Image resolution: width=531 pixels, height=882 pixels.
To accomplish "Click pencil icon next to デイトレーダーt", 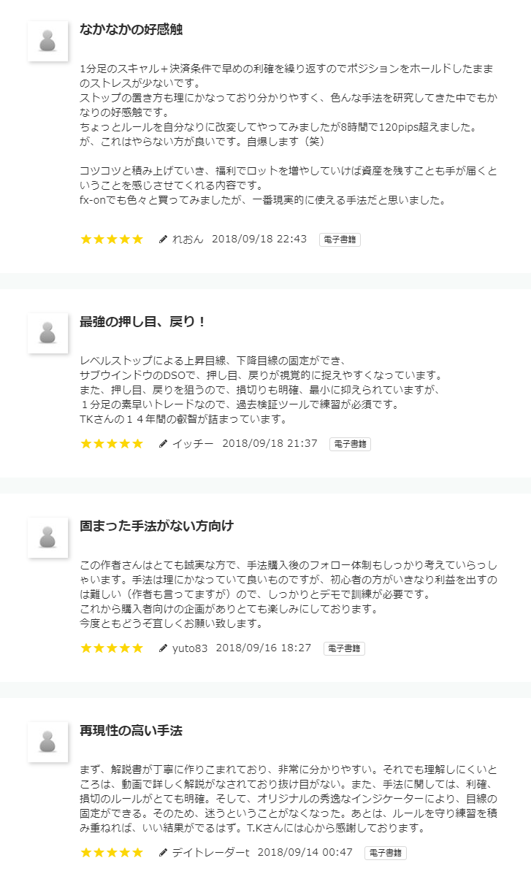I will tap(163, 853).
